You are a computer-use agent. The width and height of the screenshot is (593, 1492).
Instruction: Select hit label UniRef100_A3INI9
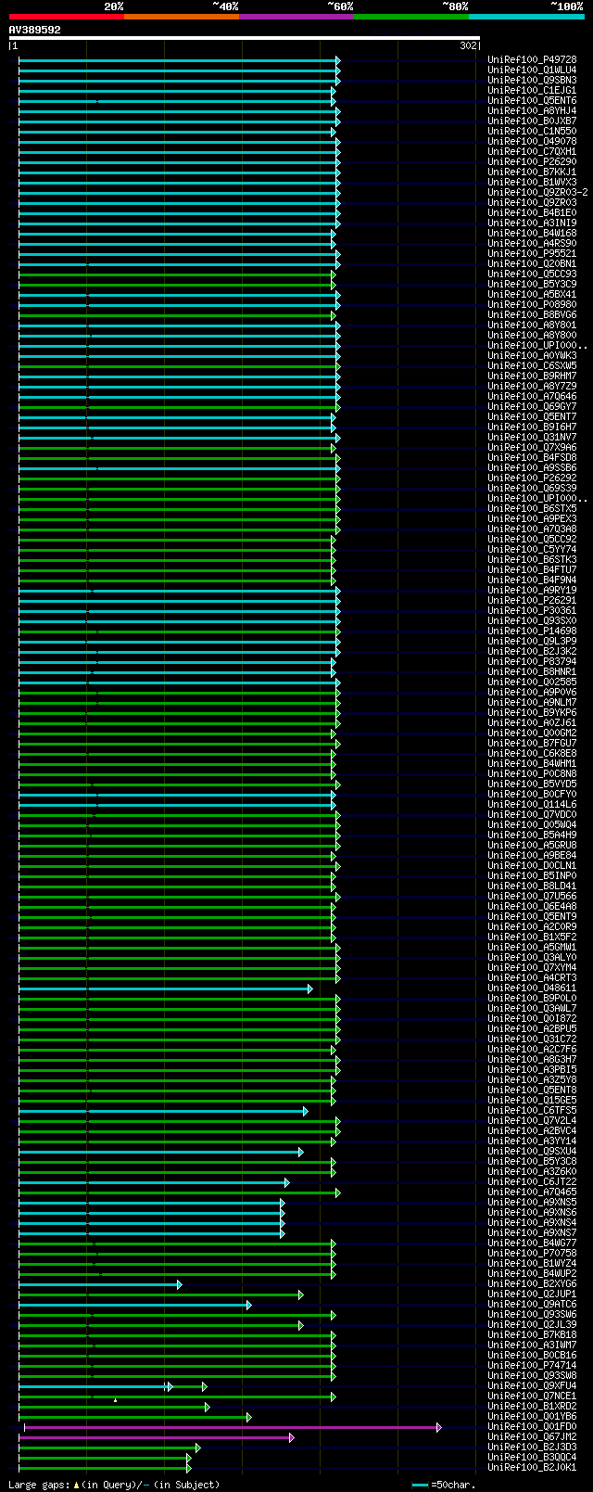pos(532,223)
